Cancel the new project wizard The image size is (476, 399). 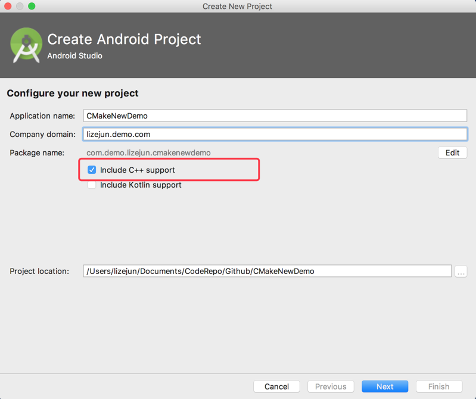point(276,386)
